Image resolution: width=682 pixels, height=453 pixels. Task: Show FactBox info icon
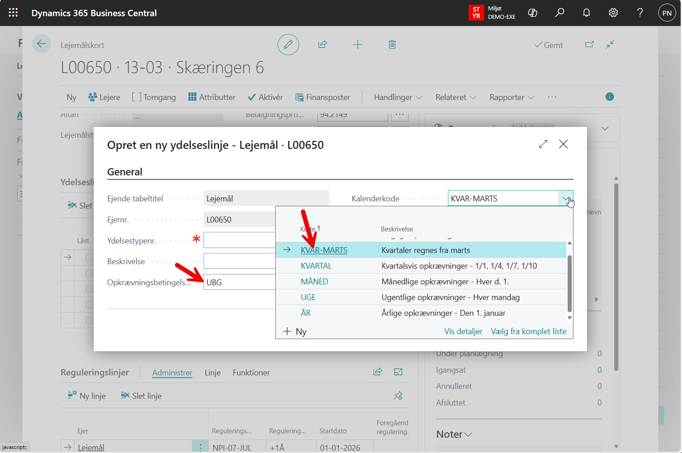[x=610, y=96]
